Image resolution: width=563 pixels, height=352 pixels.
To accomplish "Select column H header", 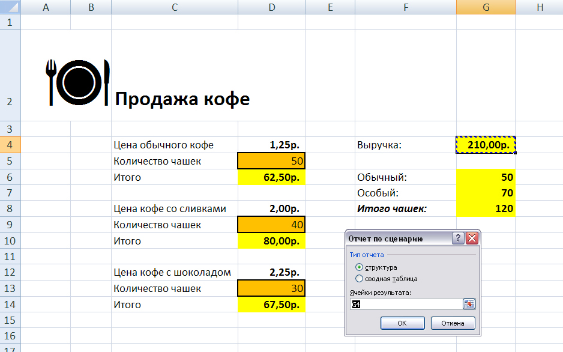I will click(x=540, y=7).
